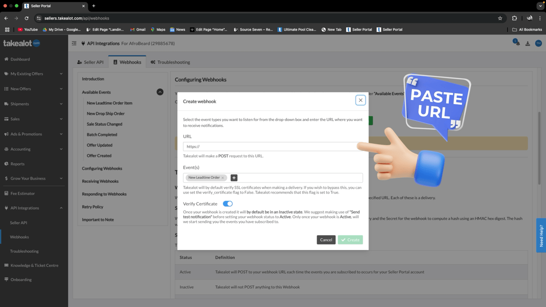Go to Receiving Webhooks section
Image resolution: width=546 pixels, height=307 pixels.
coord(100,181)
